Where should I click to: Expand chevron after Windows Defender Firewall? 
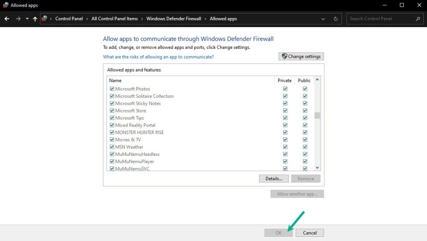point(205,19)
